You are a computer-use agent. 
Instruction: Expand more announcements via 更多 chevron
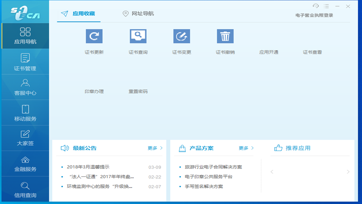point(154,148)
